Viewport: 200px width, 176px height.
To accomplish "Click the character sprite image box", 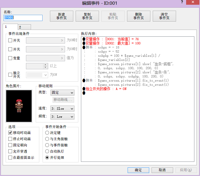I will (19, 106).
